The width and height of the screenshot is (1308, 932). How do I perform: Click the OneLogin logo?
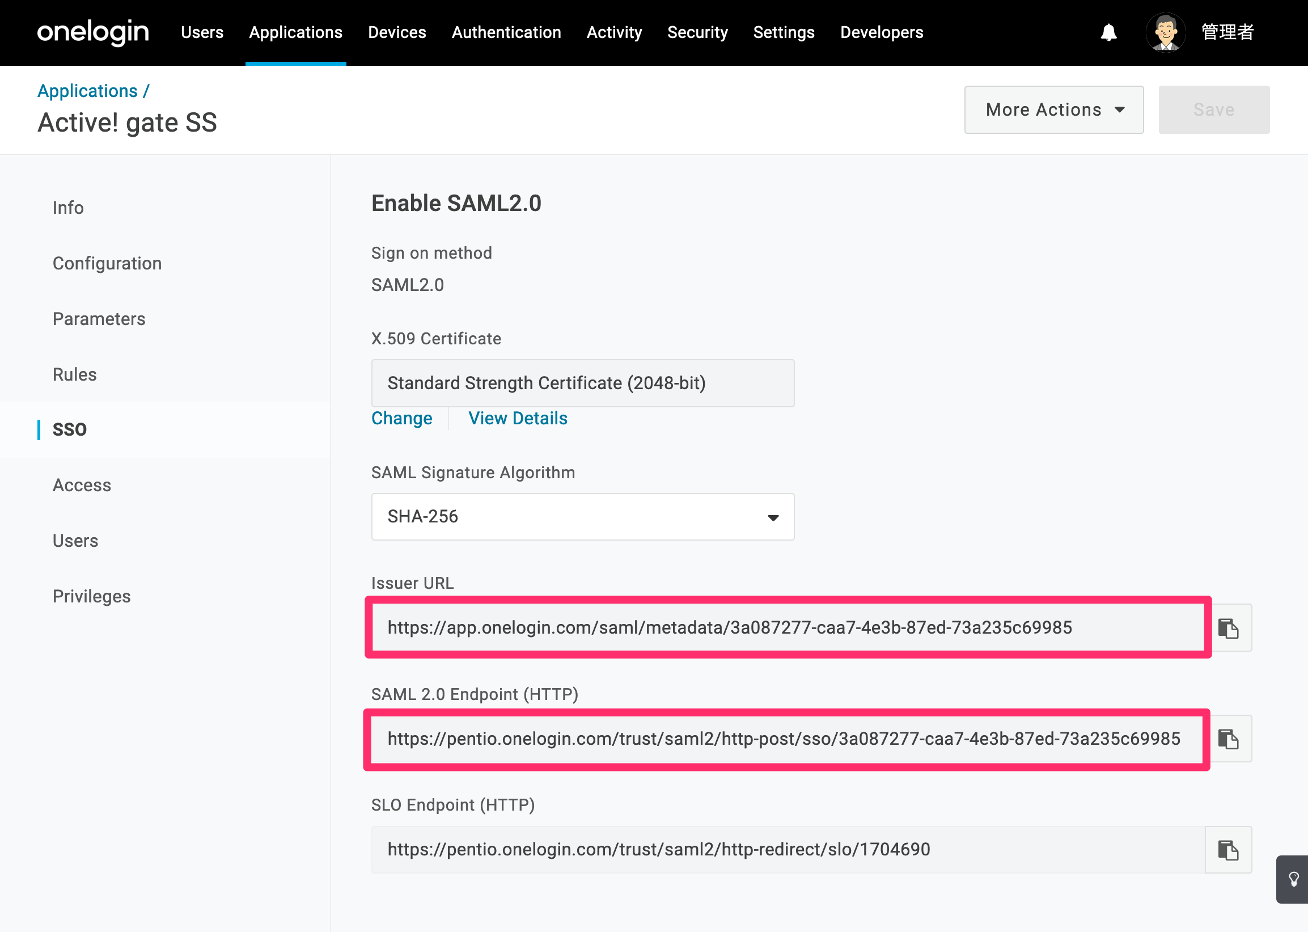[x=93, y=32]
